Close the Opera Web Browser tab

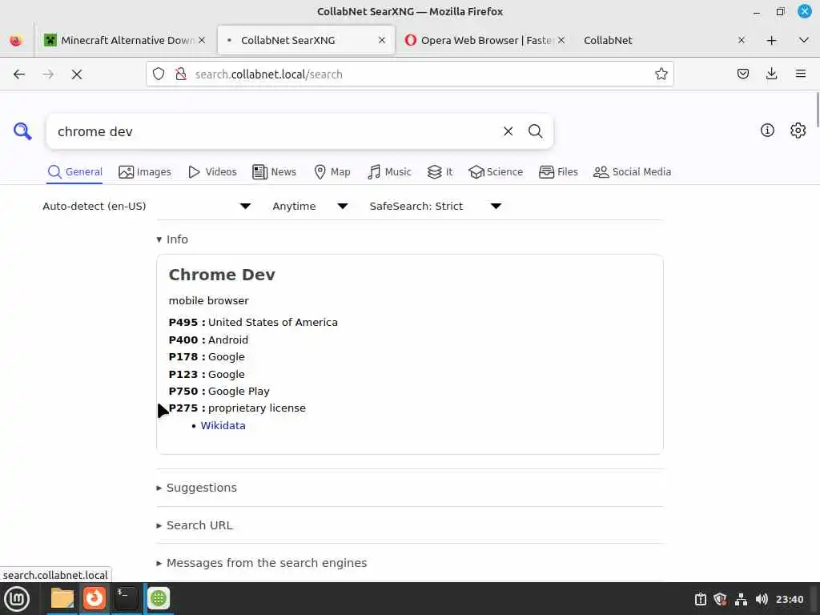click(x=561, y=40)
